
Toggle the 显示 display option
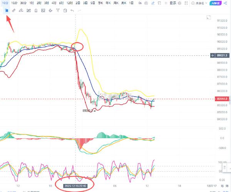click(x=173, y=3)
